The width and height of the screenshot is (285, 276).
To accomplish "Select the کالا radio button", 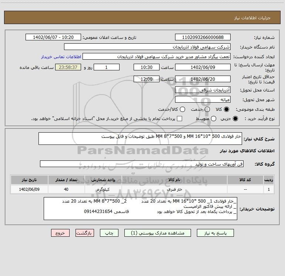I will 227,109.
